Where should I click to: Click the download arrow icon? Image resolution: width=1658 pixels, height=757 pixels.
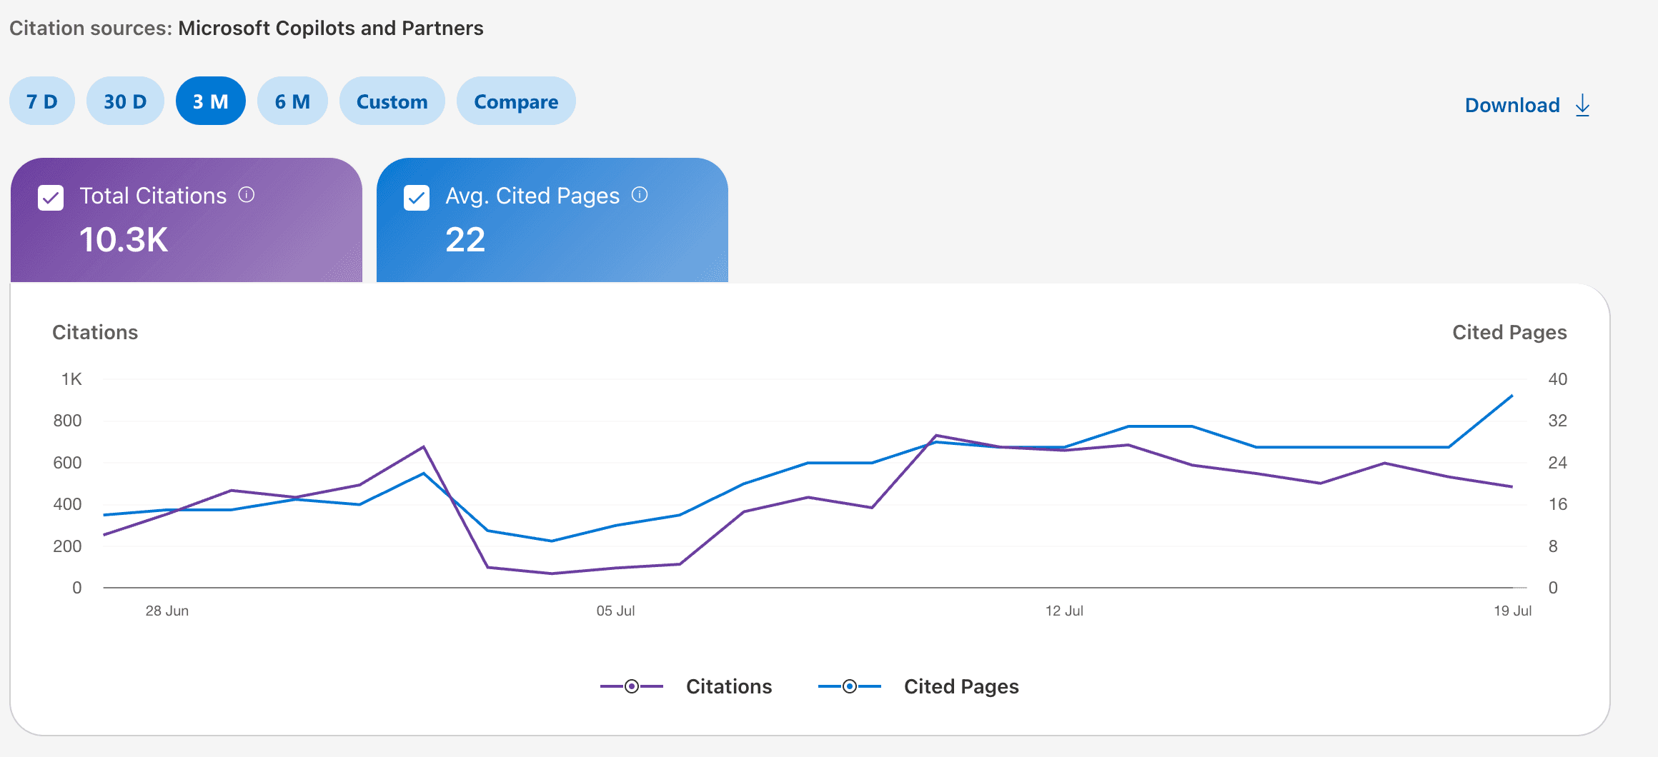(x=1583, y=105)
